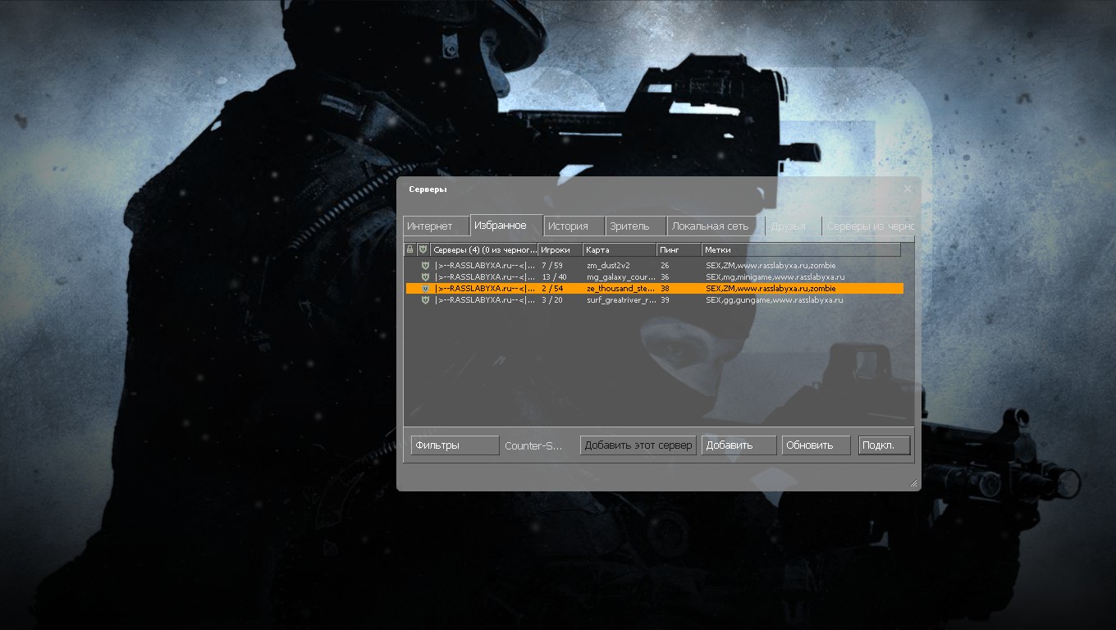This screenshot has height=630, width=1116.
Task: Switch to the Интернет tab
Action: 436,226
